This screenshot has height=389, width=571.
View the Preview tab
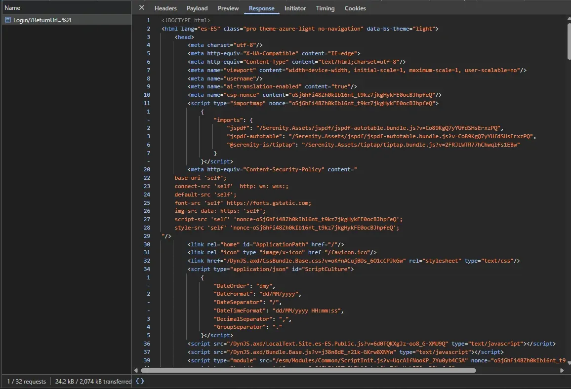click(x=228, y=8)
